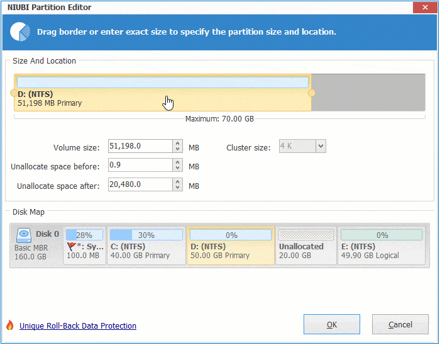
Task: Select C: (NTFS) partition in Disk Map
Action: 146,246
